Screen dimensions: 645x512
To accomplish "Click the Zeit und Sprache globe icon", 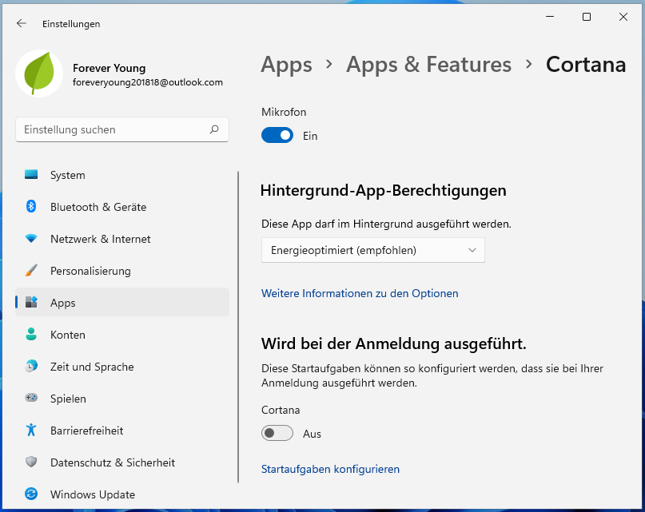I will [x=31, y=366].
